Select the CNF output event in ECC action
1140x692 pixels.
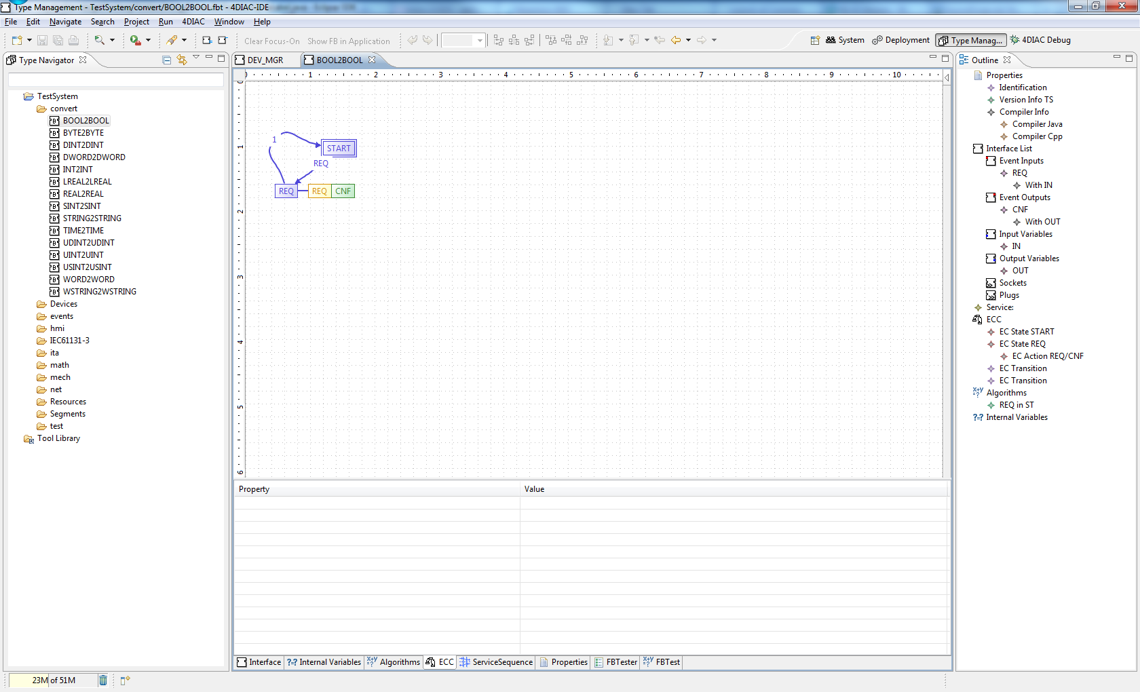click(x=343, y=191)
